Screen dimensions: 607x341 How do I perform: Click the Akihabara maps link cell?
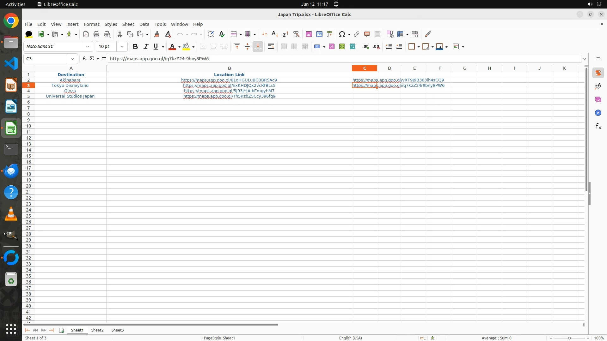pyautogui.click(x=229, y=80)
